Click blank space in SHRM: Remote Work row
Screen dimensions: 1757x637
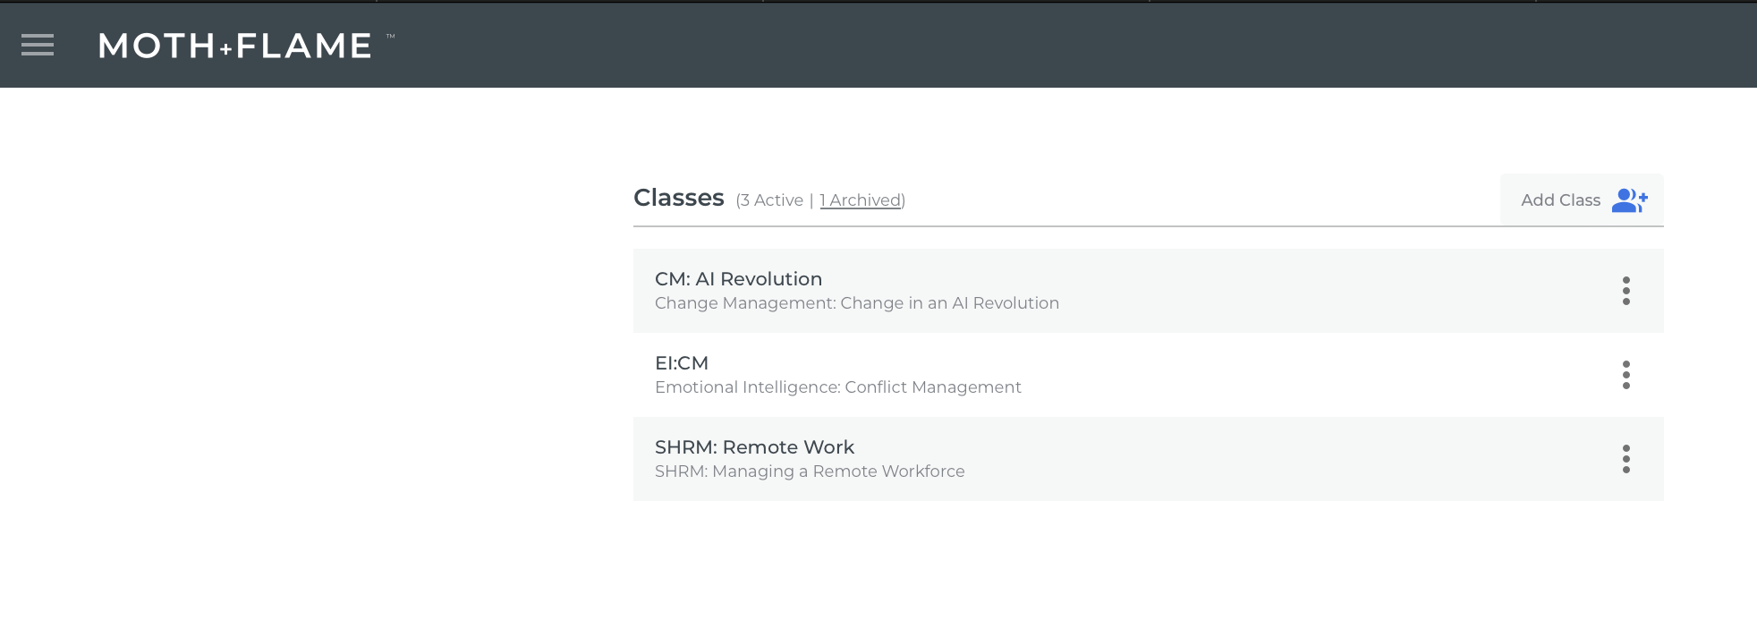(x=1297, y=459)
